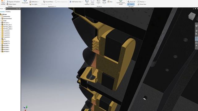Enable Clean Screen mode

tap(93, 2)
